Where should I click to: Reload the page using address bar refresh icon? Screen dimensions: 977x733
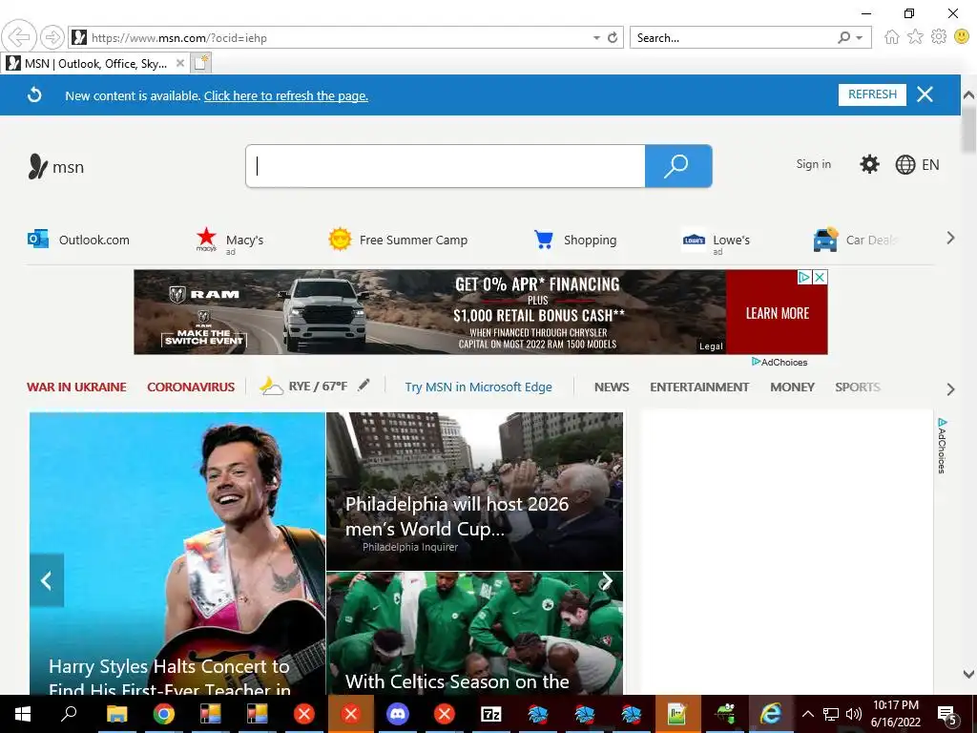pos(613,38)
